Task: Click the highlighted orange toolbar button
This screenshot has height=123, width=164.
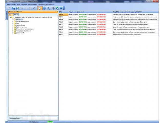Action: point(40,8)
